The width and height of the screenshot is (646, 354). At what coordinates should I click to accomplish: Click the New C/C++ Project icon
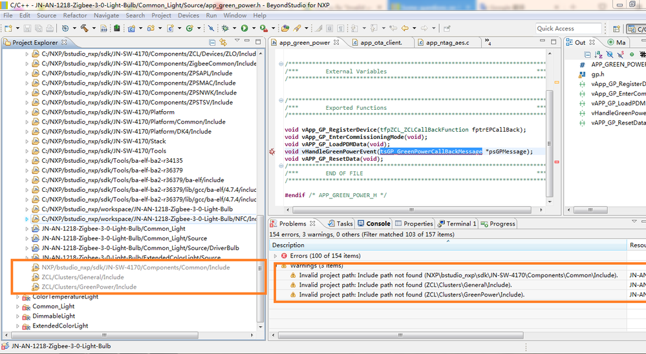[131, 28]
